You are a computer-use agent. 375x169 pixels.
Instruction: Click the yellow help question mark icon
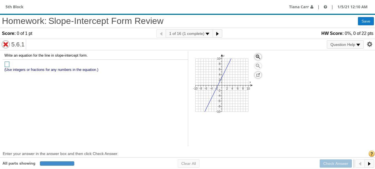click(x=371, y=154)
